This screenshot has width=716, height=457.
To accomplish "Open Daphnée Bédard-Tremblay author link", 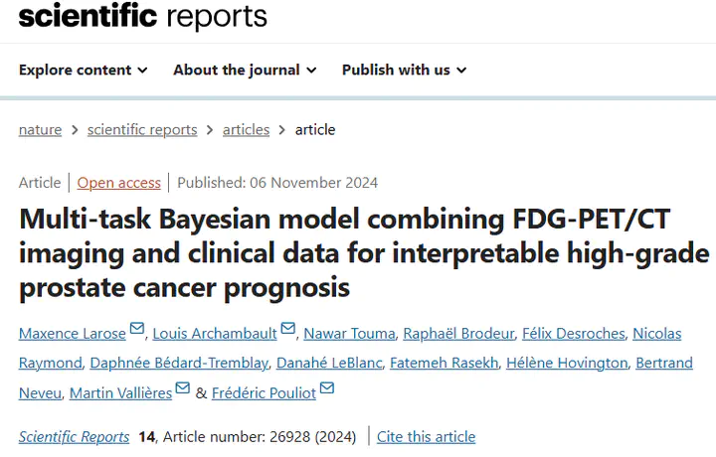I will tap(179, 363).
